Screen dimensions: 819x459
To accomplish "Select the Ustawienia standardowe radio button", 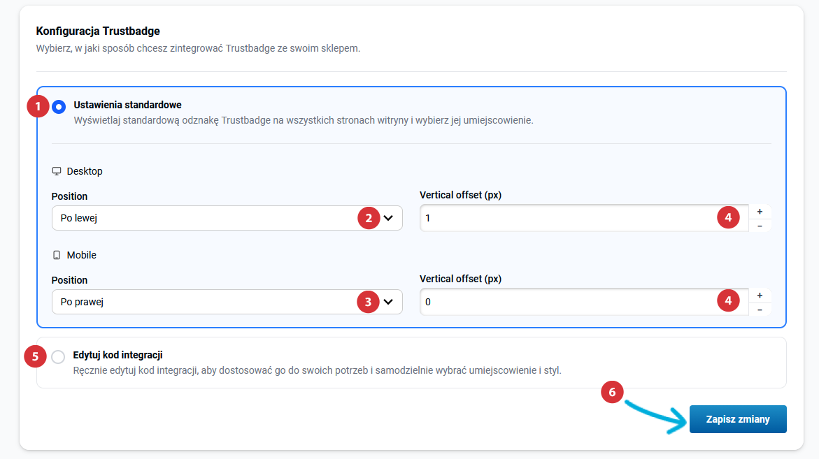I will 59,106.
